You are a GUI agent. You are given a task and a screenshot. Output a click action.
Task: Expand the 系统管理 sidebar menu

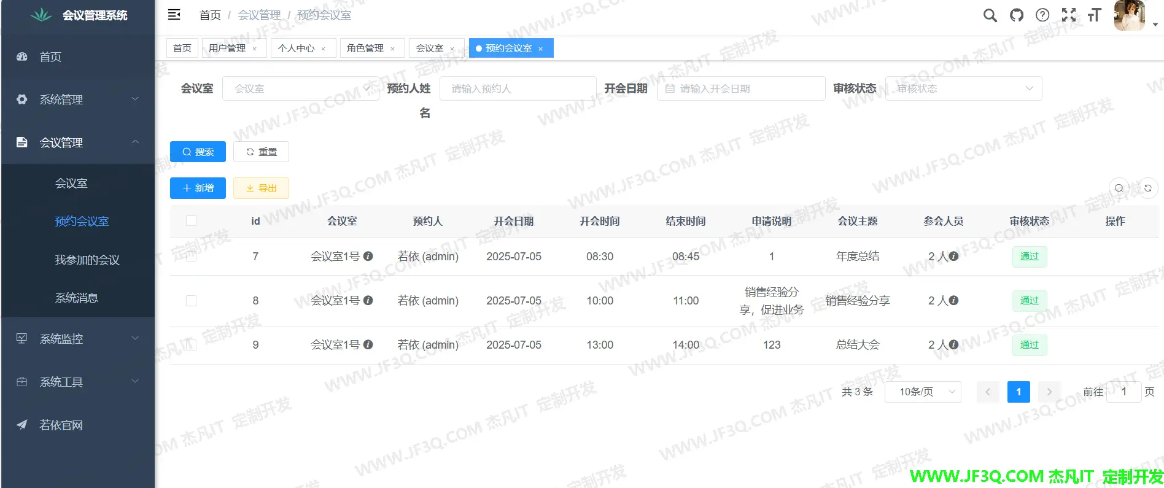[x=77, y=99]
